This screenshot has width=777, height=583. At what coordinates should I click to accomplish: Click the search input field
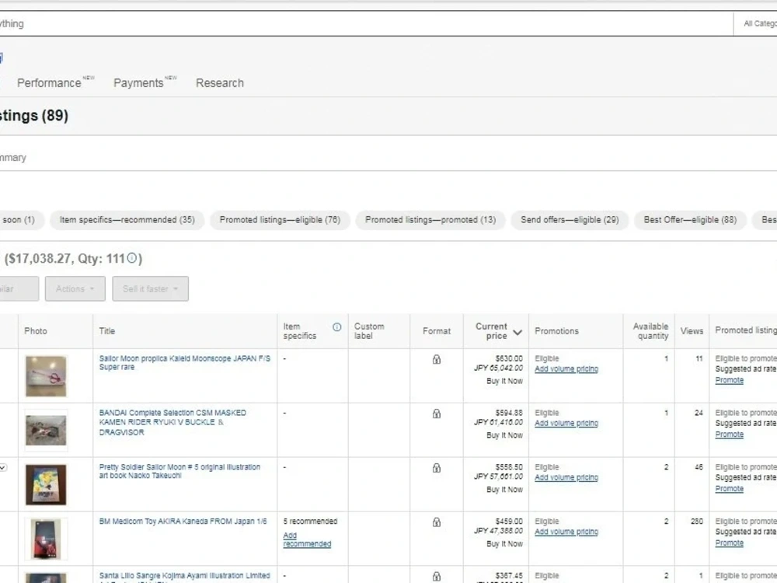coord(366,23)
